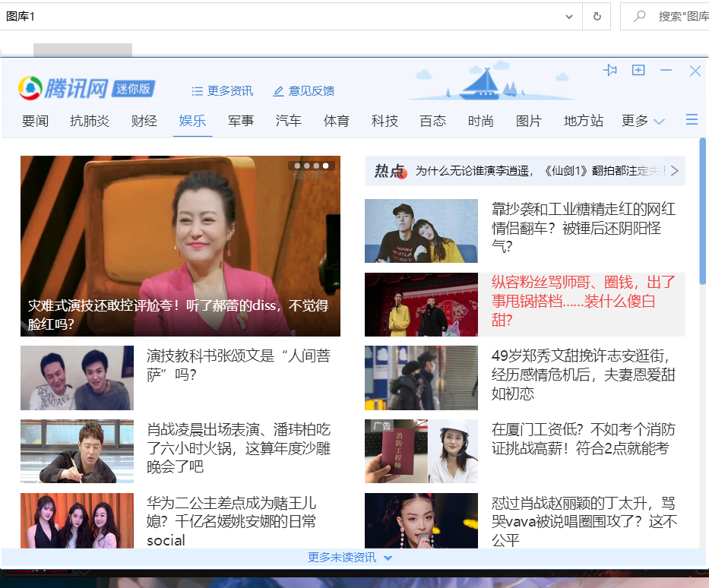The height and width of the screenshot is (588, 709).
Task: Open the hamburger menu beside 更多
Action: coord(692,120)
